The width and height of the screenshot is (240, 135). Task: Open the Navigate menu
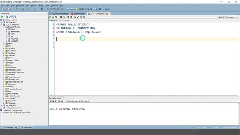(20, 6)
